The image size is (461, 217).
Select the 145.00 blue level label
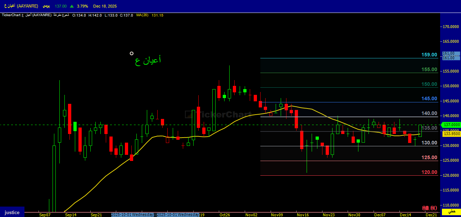click(x=429, y=99)
